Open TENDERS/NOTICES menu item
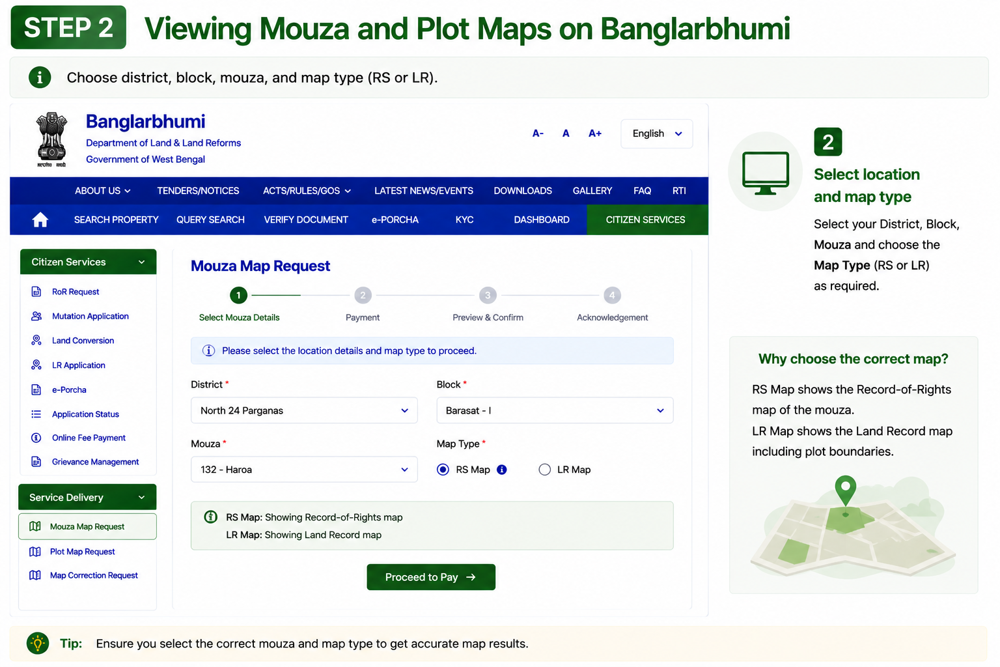 198,191
